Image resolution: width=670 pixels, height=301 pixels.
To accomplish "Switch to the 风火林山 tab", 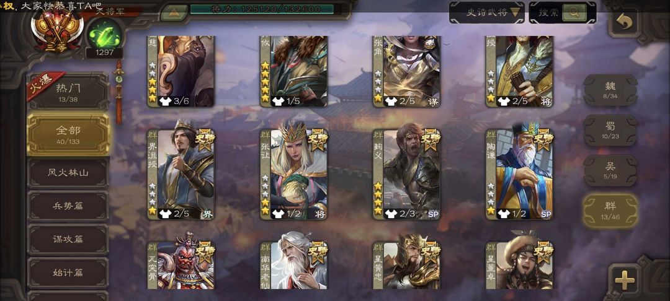I will (68, 173).
